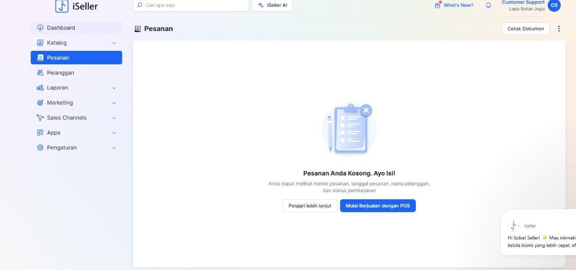Viewport: 576px width, 270px height.
Task: Click the Marketing target icon
Action: [40, 103]
